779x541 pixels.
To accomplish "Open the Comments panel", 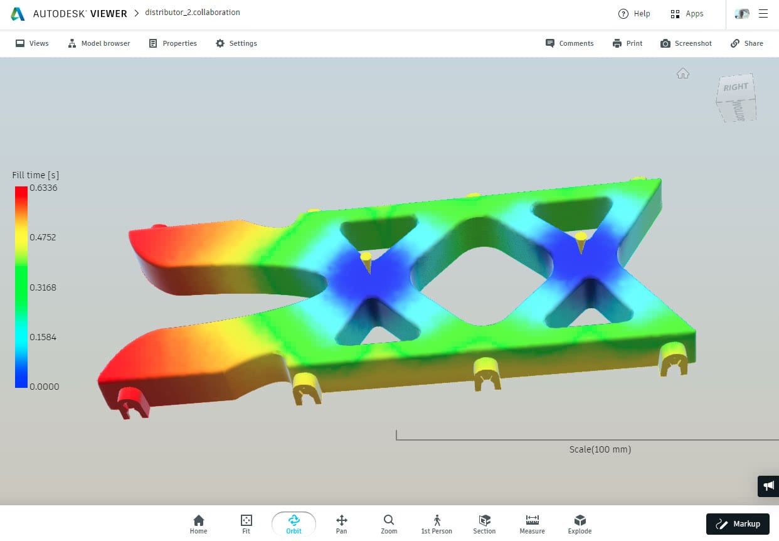I will tap(569, 43).
